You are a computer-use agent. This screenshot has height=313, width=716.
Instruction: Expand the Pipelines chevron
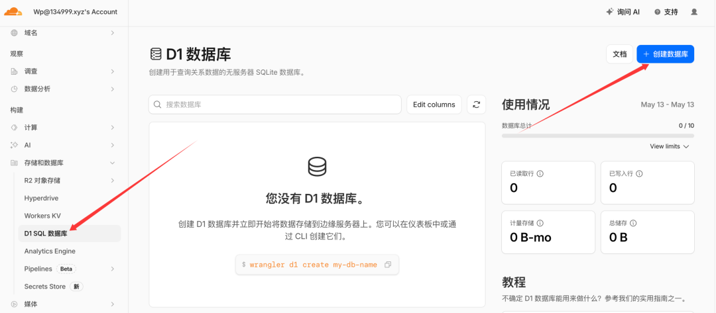(112, 269)
